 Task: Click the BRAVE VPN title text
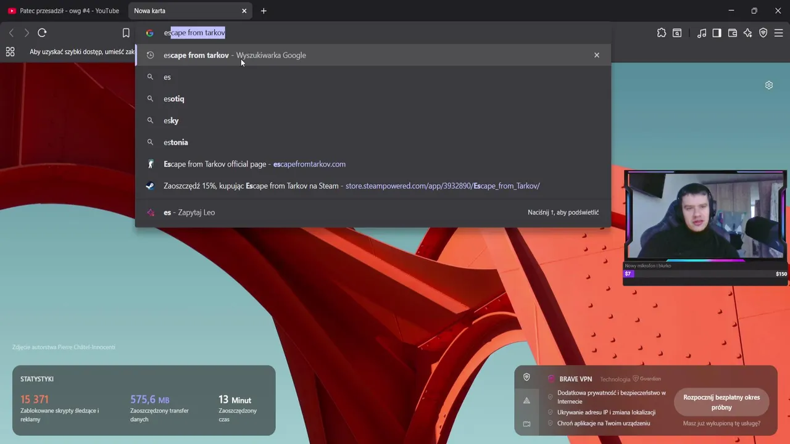tap(575, 379)
